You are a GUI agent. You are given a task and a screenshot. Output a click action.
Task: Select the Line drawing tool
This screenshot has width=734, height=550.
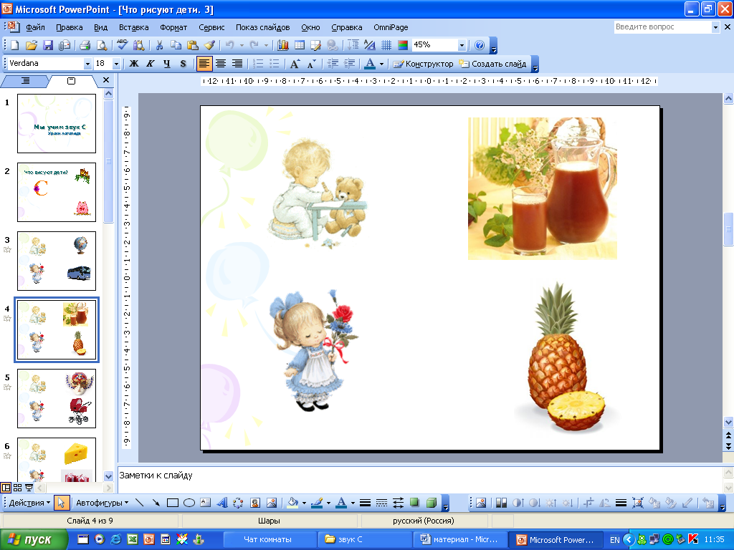click(x=139, y=503)
